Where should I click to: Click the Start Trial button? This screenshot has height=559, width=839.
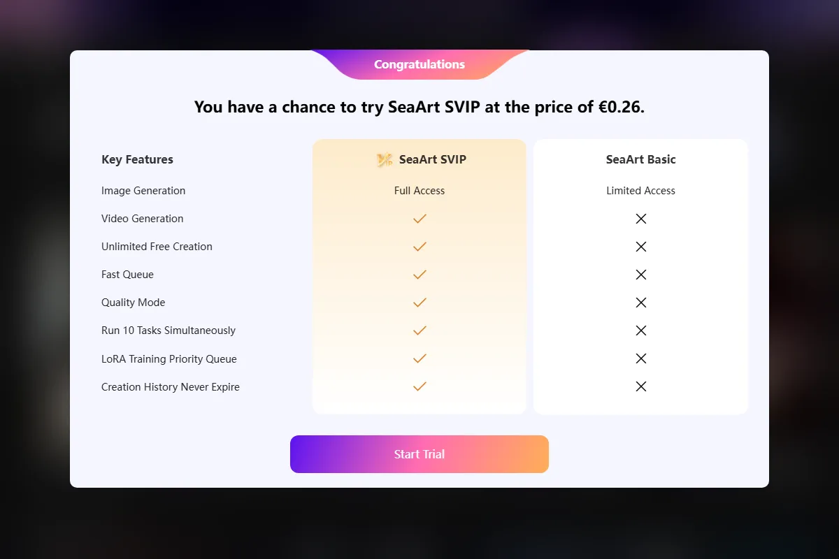419,454
